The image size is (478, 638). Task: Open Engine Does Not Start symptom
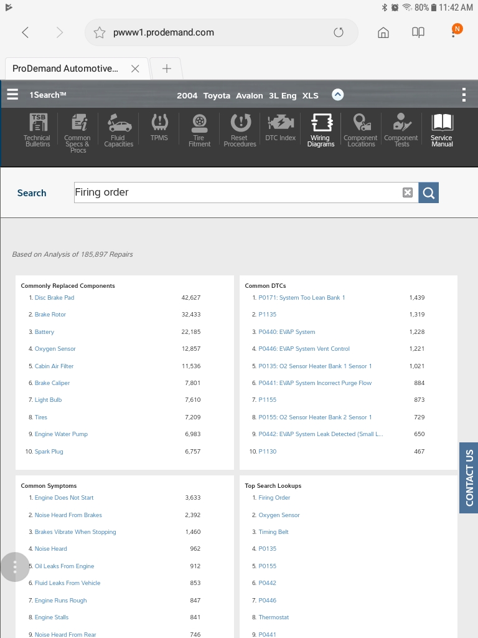click(64, 498)
